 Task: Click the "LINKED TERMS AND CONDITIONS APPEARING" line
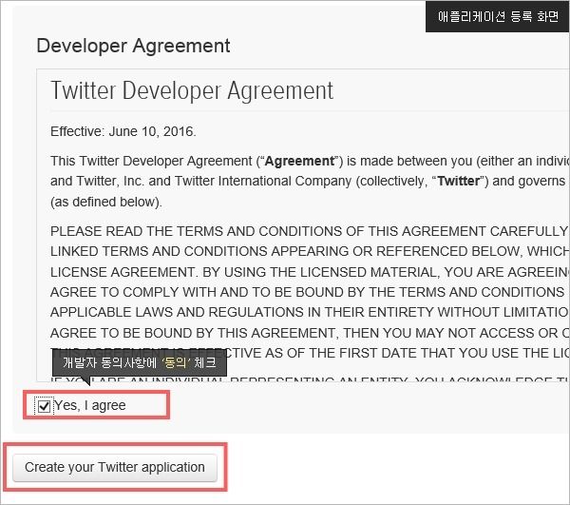(x=310, y=251)
